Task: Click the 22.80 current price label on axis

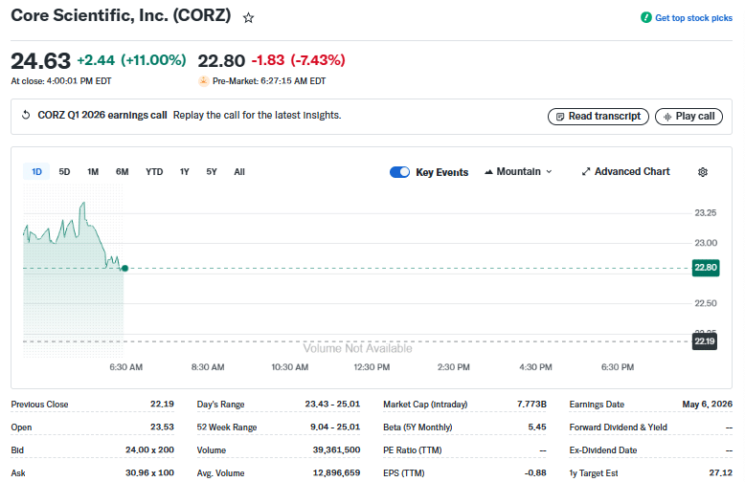Action: (706, 268)
